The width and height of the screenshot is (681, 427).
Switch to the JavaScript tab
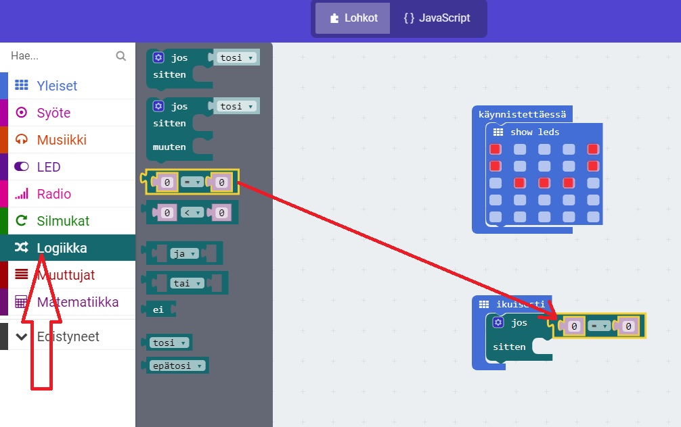[x=437, y=18]
